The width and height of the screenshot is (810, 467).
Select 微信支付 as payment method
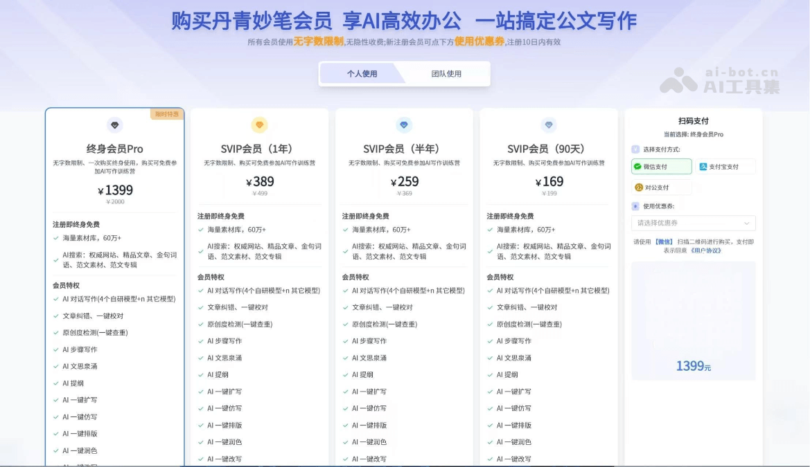(x=661, y=167)
